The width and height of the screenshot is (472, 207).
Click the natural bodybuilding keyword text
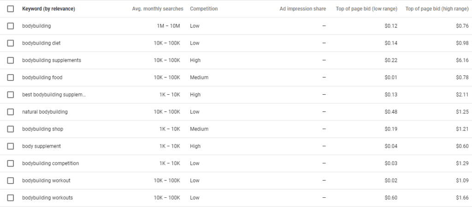(45, 112)
